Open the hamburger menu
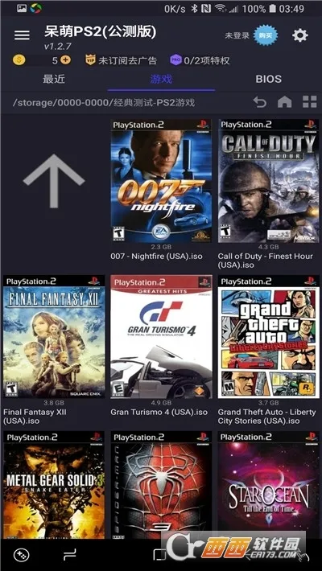322x571 pixels. click(x=22, y=35)
